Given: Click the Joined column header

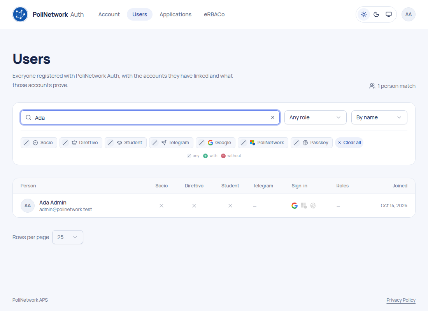Looking at the screenshot, I should tap(400, 186).
